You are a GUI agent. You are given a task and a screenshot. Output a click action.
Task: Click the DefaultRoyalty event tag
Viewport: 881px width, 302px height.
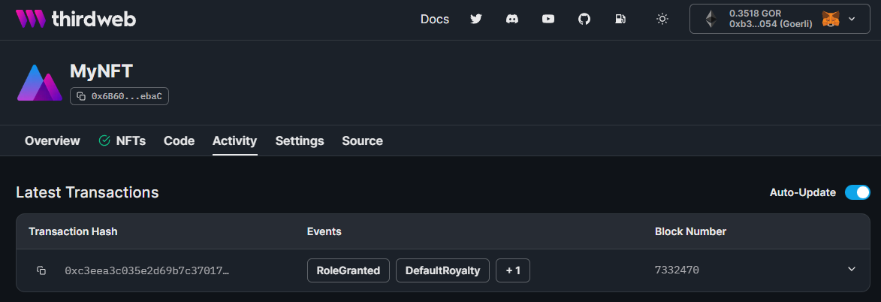tap(442, 270)
